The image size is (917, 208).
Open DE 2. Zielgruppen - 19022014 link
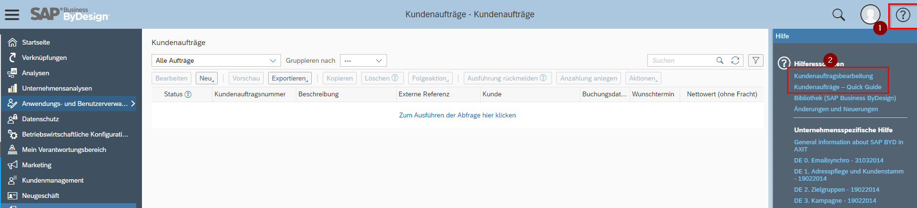(837, 189)
